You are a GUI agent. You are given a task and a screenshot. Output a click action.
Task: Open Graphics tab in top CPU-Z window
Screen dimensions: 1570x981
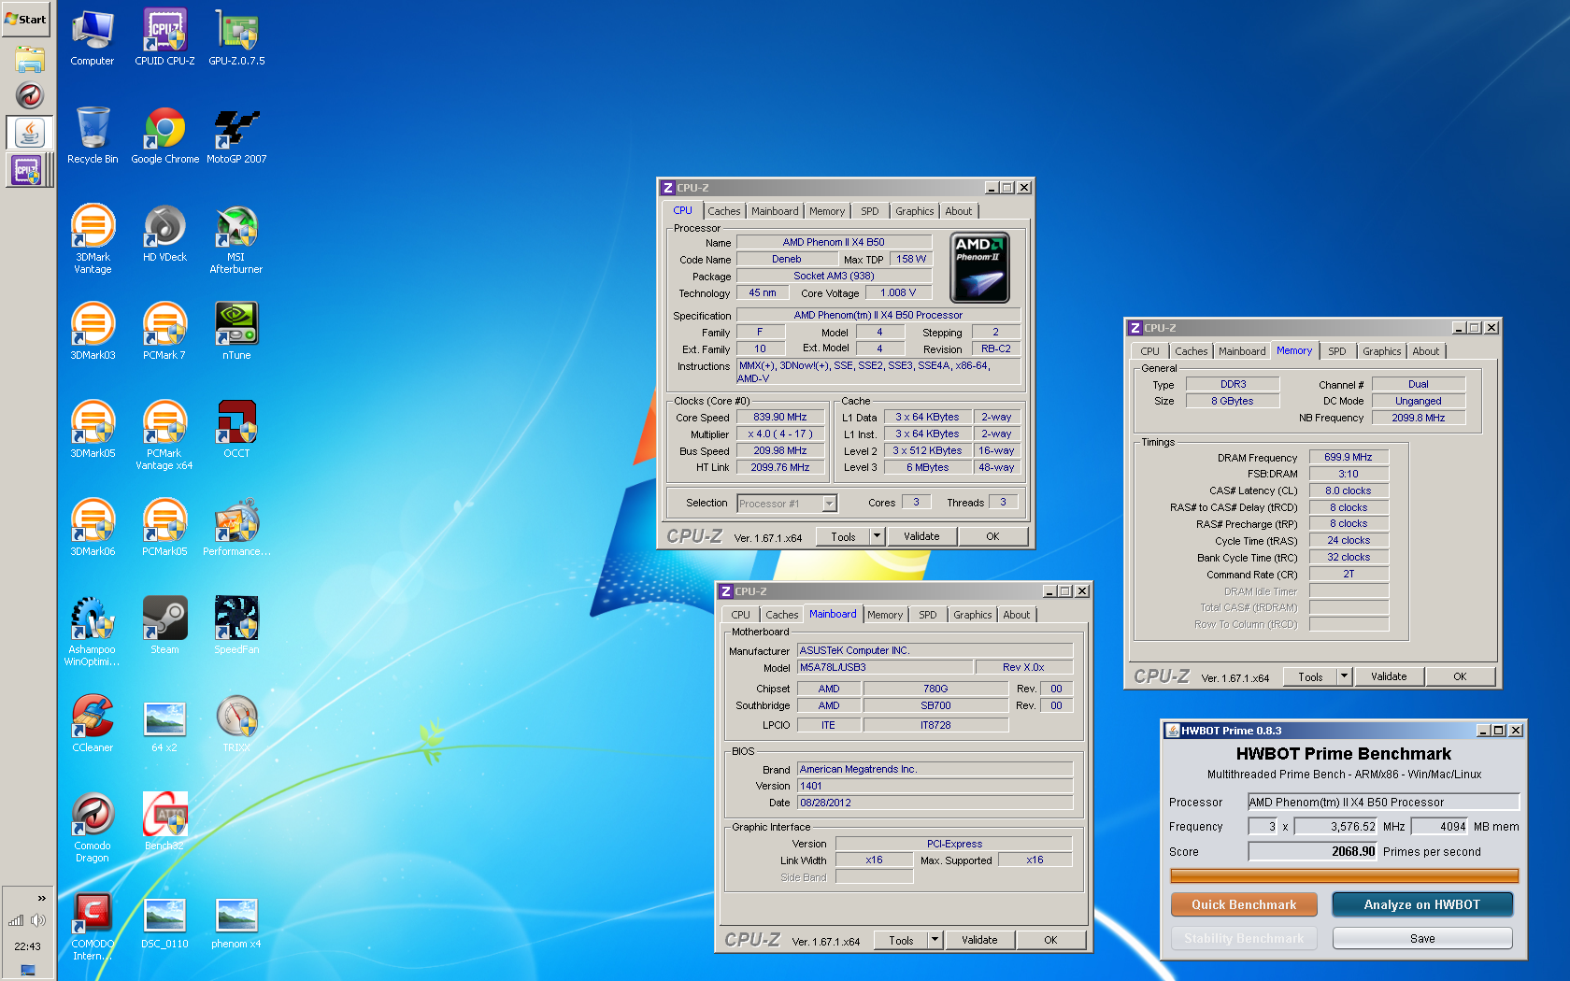pyautogui.click(x=914, y=211)
